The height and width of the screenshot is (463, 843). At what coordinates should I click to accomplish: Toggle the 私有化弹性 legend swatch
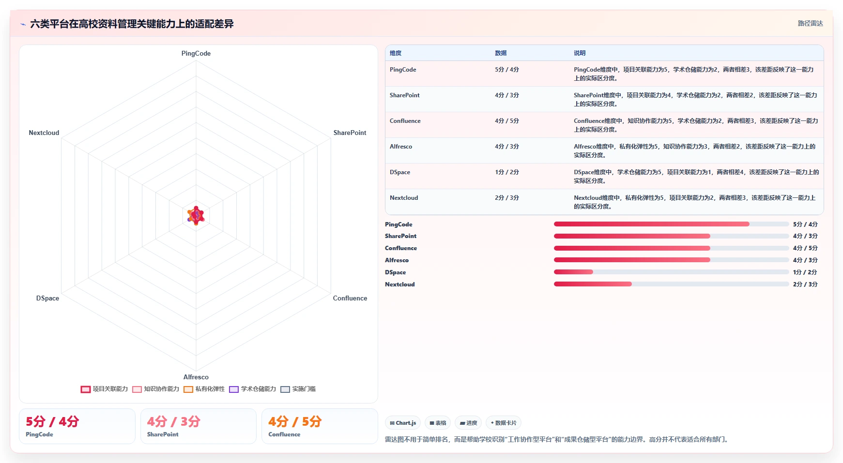[188, 389]
